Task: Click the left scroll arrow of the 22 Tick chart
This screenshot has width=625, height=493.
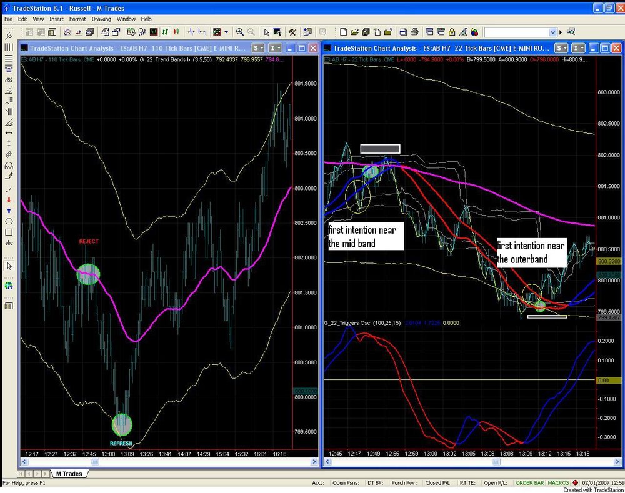Action: (x=327, y=462)
